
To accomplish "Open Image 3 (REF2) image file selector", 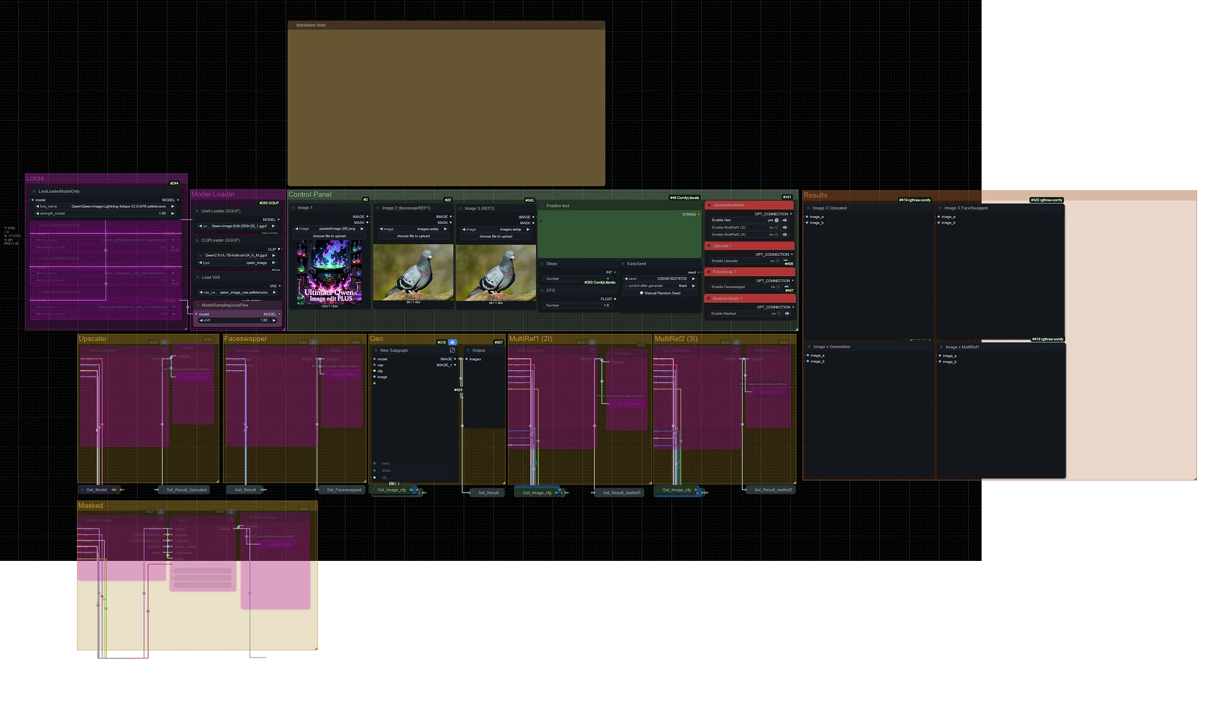I will click(495, 229).
